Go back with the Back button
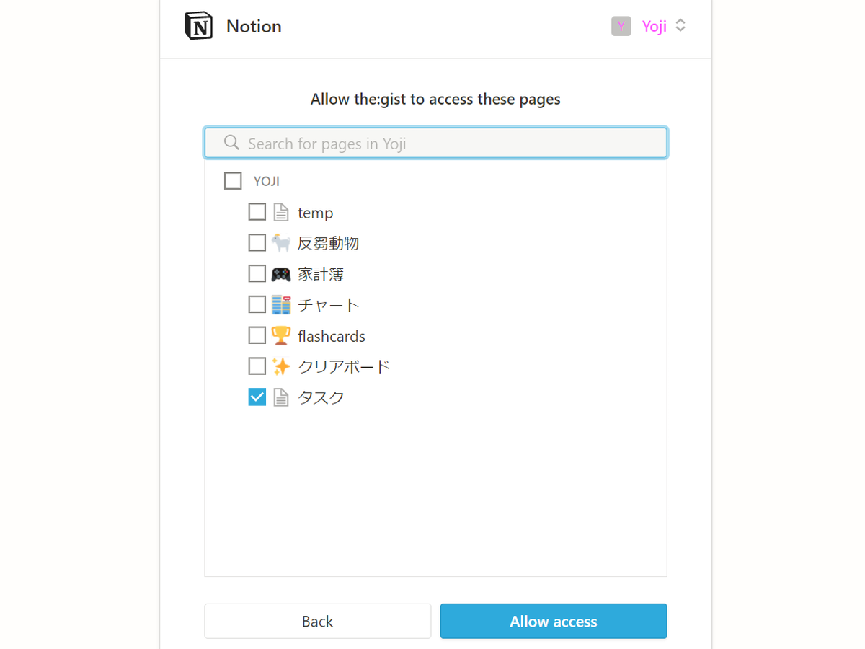Viewport: 865px width, 649px height. click(x=317, y=622)
